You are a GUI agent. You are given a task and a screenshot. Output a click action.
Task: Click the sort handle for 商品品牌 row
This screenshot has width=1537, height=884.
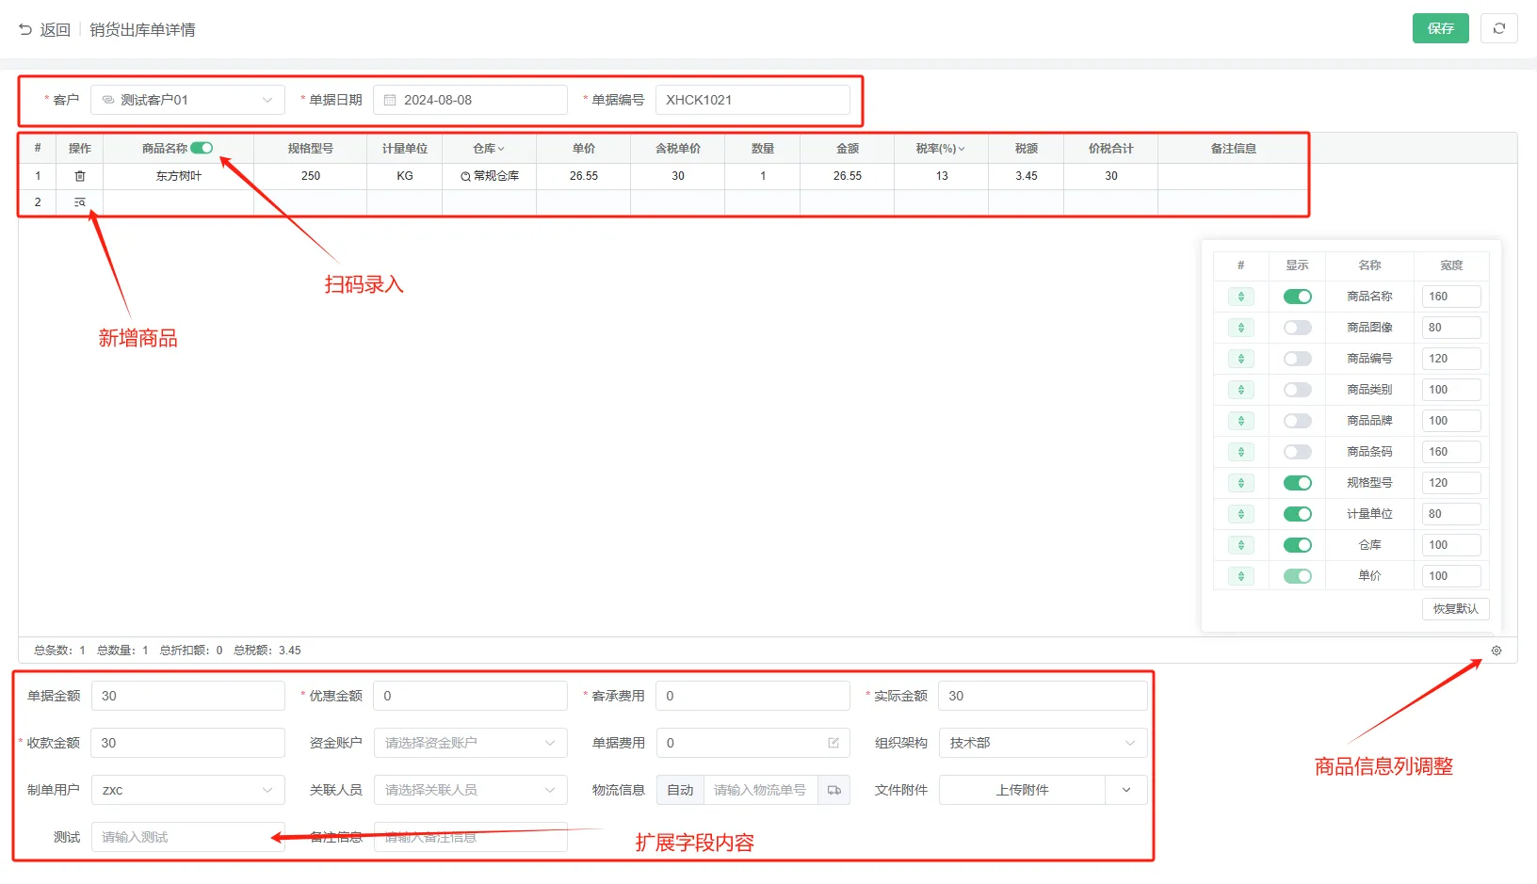1241,421
